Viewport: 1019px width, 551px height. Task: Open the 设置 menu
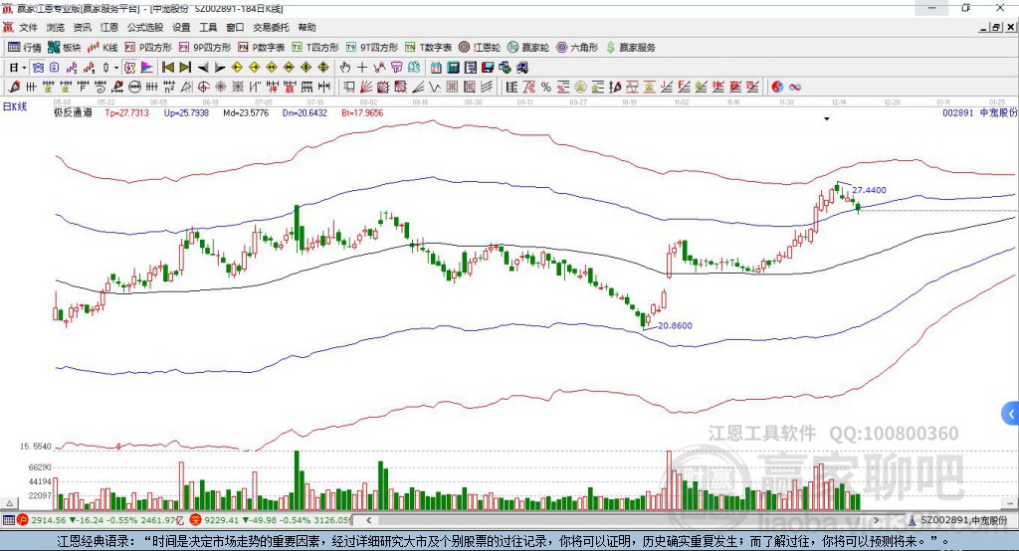point(181,27)
